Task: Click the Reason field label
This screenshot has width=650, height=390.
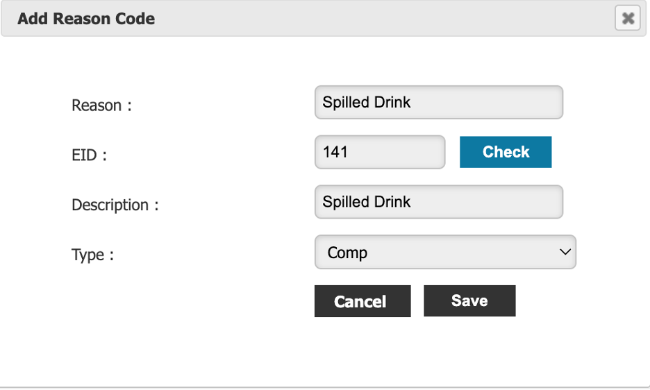Action: [101, 105]
